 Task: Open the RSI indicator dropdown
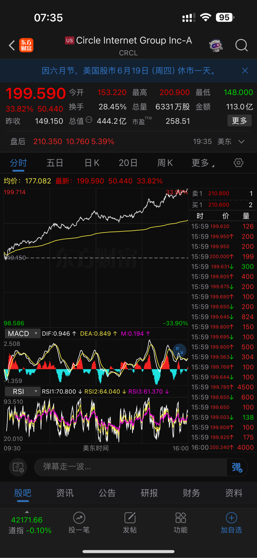click(x=22, y=391)
